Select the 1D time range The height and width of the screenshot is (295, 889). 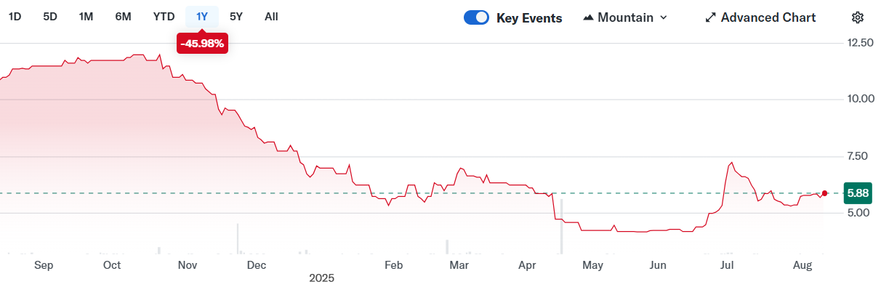(15, 16)
